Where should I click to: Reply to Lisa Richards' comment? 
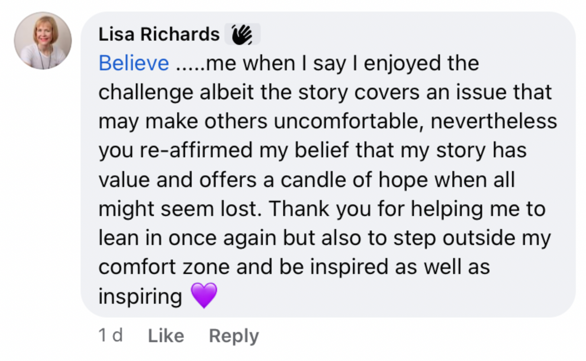[234, 336]
